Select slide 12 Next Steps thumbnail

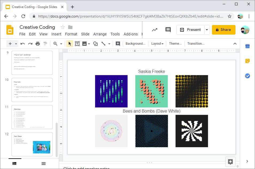coord(32,145)
